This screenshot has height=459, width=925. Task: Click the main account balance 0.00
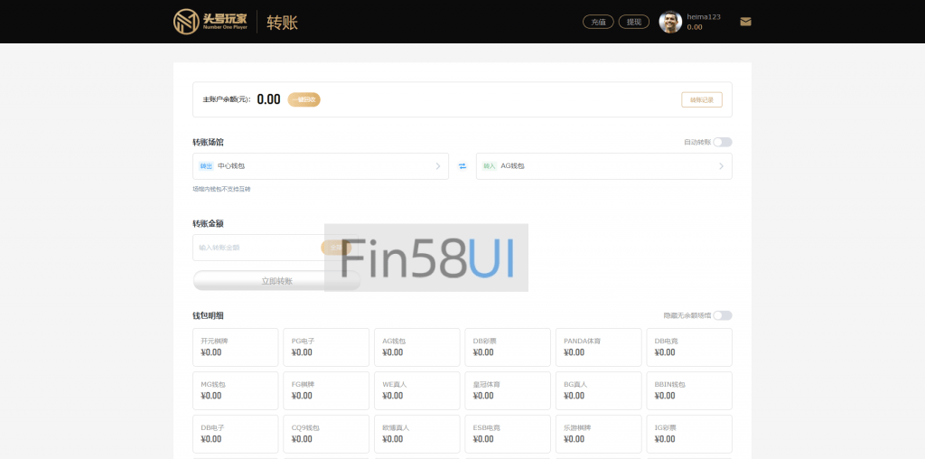(x=268, y=99)
